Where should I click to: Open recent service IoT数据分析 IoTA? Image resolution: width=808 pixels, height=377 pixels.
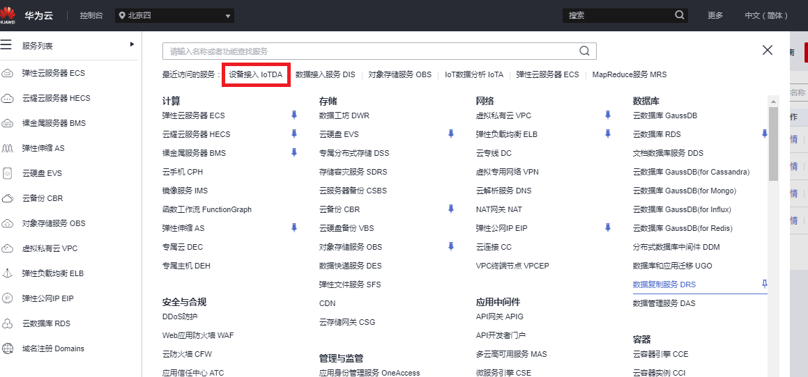[x=474, y=74]
